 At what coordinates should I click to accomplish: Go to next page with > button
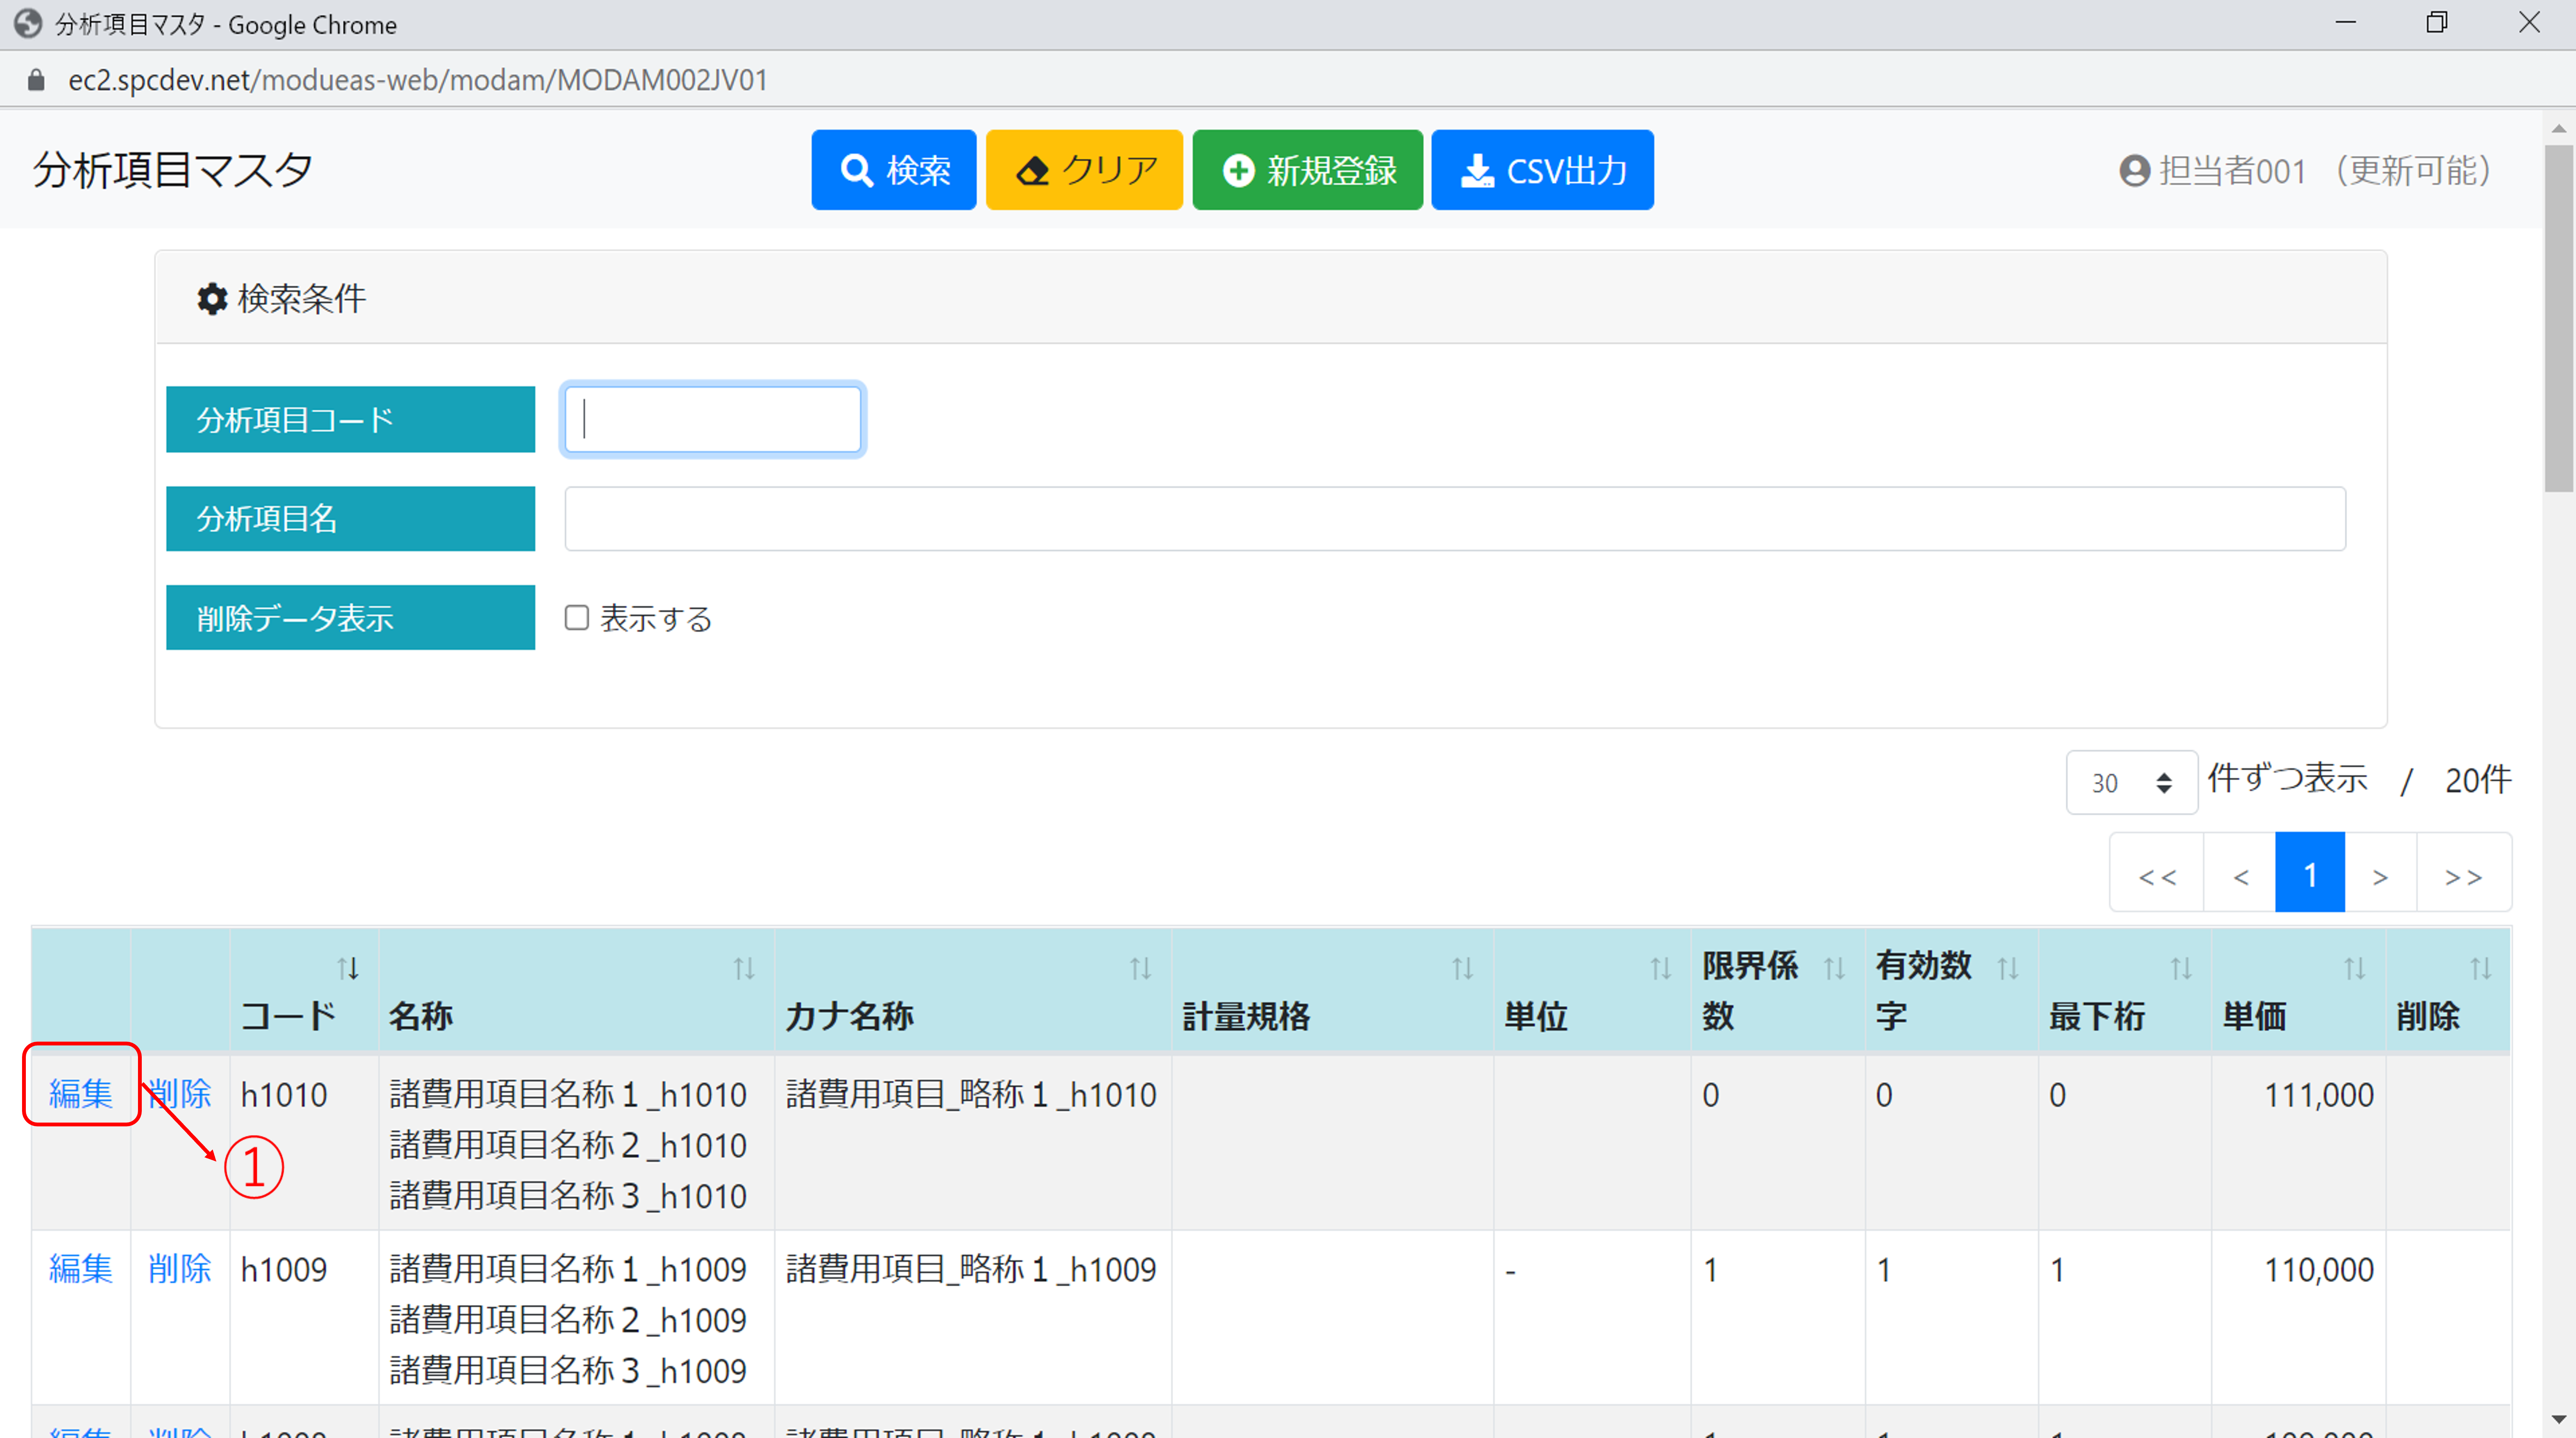coord(2381,873)
